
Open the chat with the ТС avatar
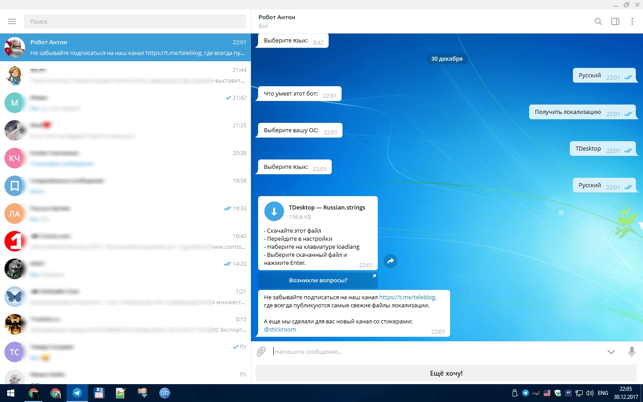tap(125, 352)
